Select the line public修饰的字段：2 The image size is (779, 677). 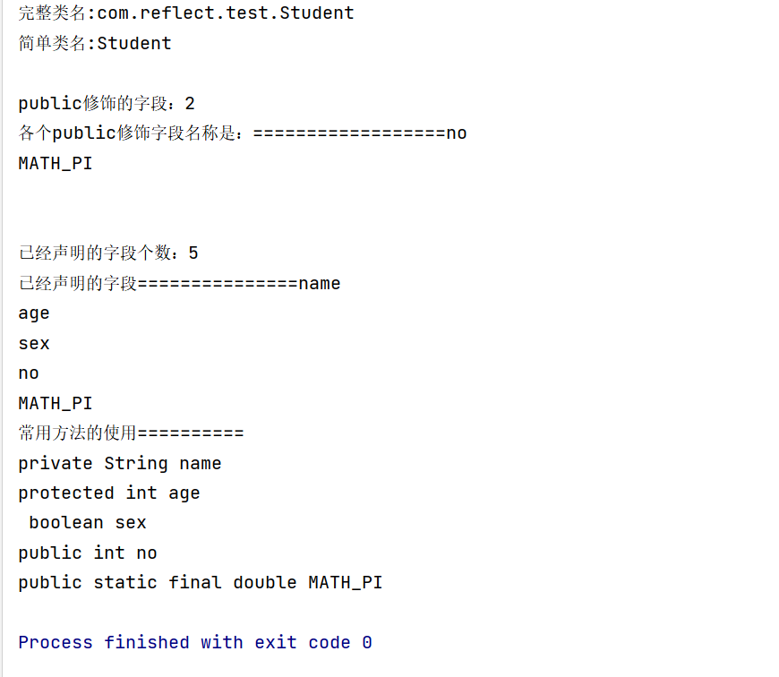tap(107, 104)
